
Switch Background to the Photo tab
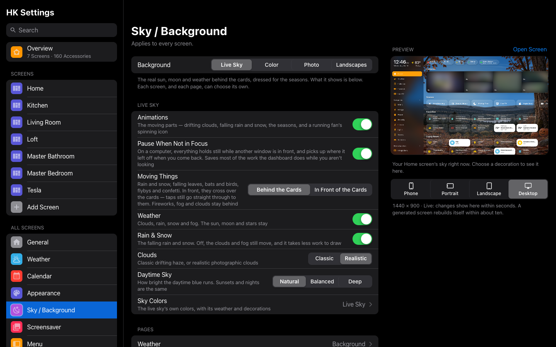click(x=311, y=65)
